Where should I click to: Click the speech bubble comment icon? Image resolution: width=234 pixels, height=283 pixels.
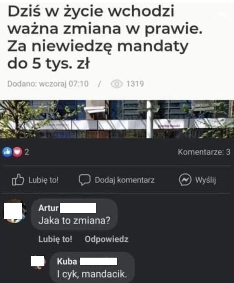point(84,180)
